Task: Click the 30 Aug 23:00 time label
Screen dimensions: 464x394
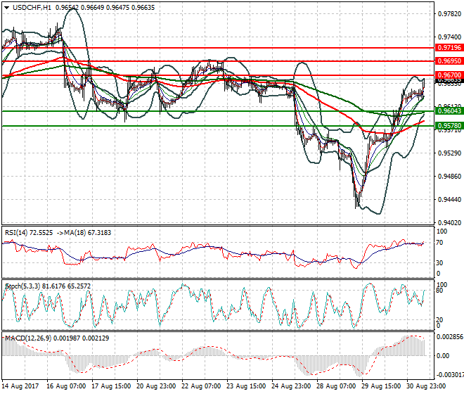Action: (x=426, y=386)
